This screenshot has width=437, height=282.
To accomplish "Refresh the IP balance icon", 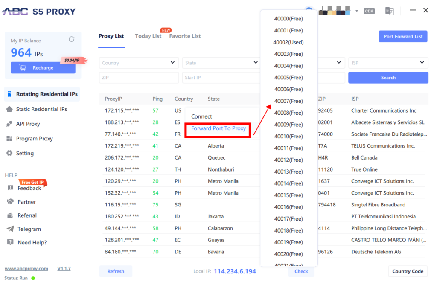I will pos(72,39).
